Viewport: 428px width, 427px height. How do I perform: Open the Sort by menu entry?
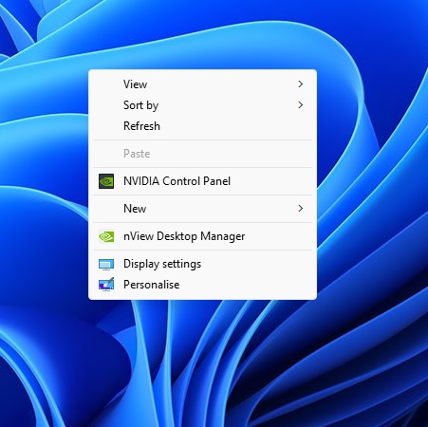[202, 105]
